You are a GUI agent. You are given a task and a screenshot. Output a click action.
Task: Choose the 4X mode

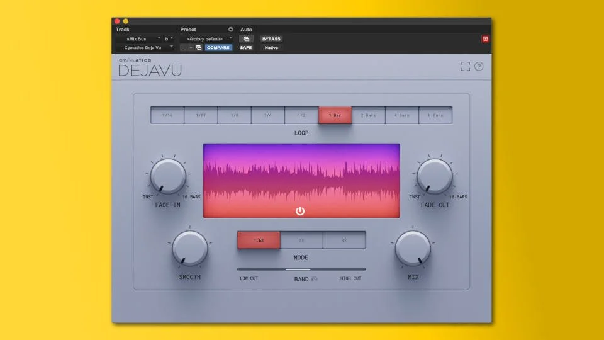pyautogui.click(x=344, y=240)
